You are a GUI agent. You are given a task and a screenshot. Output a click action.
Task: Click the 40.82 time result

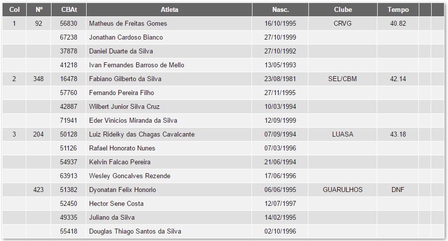398,23
